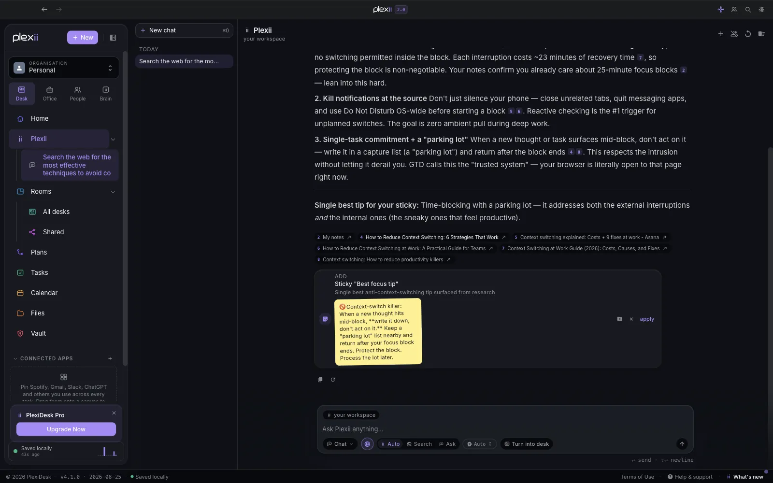Close the PlexiDesk Pro upgrade card
The height and width of the screenshot is (483, 773).
point(114,413)
